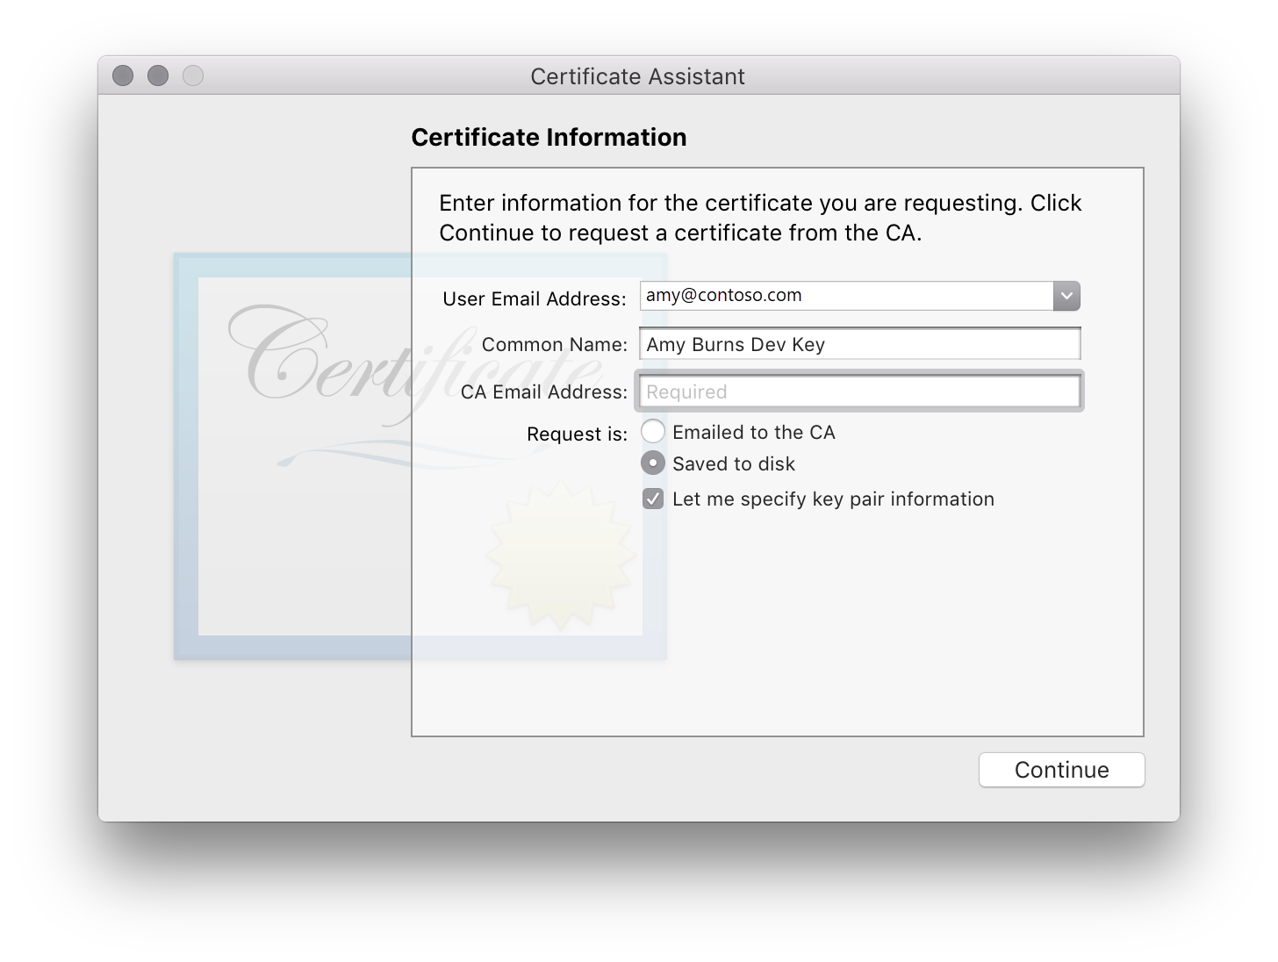1278x962 pixels.
Task: Click the yellow minimize window control
Action: pyautogui.click(x=158, y=75)
